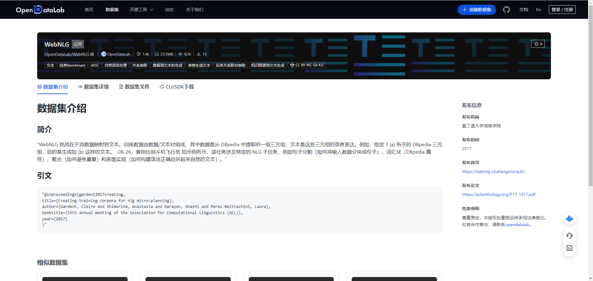Click the OpenDataLab publisher avatar icon
This screenshot has height=281, width=593.
click(x=104, y=54)
